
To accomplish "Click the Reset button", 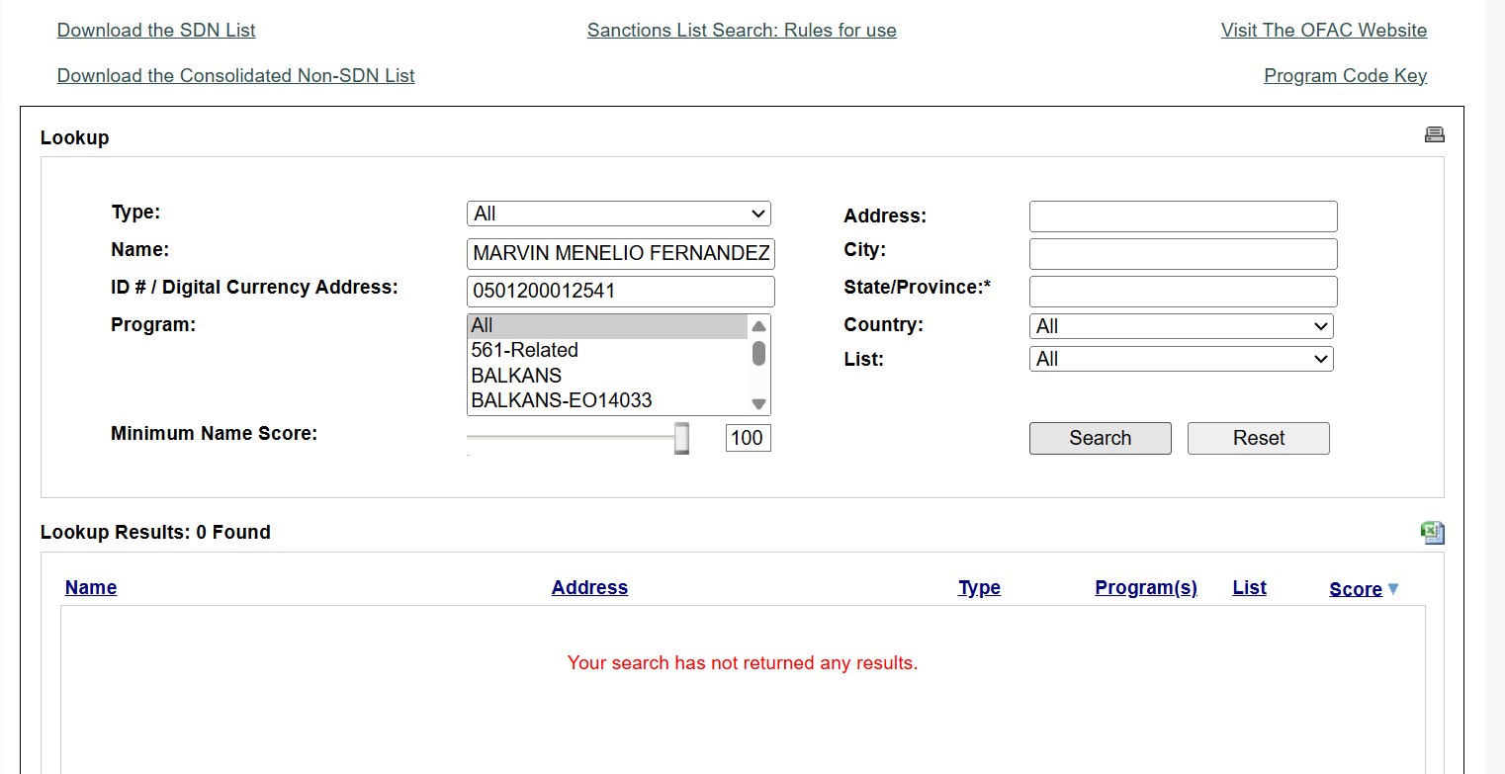I will pos(1258,438).
